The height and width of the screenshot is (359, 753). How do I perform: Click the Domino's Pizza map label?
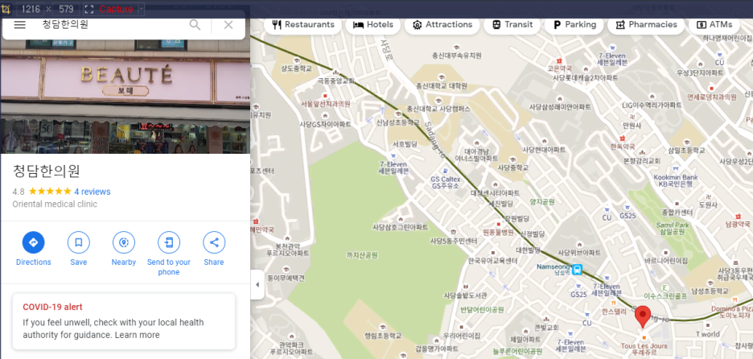point(734,312)
